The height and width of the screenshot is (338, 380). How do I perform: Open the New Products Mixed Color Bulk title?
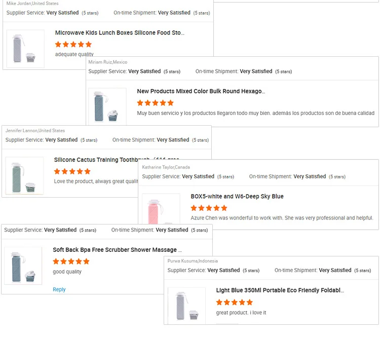coord(201,92)
